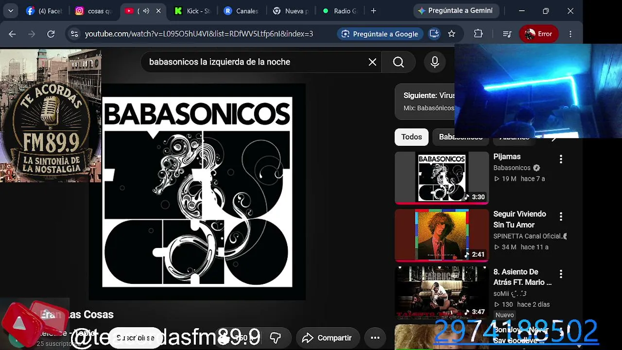Open the tab search chevron
This screenshot has width=622, height=350.
tap(11, 11)
